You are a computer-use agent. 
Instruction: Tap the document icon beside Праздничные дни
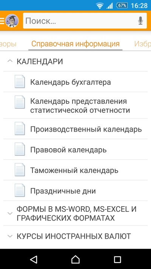pos(20,190)
